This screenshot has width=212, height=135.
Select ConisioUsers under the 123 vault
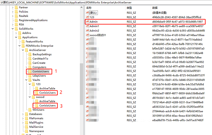tap(47, 93)
